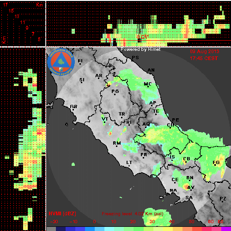The height and width of the screenshot is (231, 231).
Task: Pick the yellow swatch in the color bar
Action: click(x=168, y=229)
